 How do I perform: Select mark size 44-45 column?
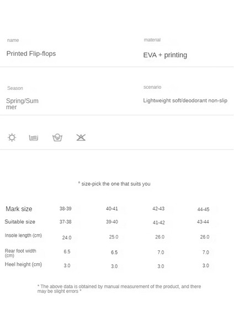tap(204, 209)
